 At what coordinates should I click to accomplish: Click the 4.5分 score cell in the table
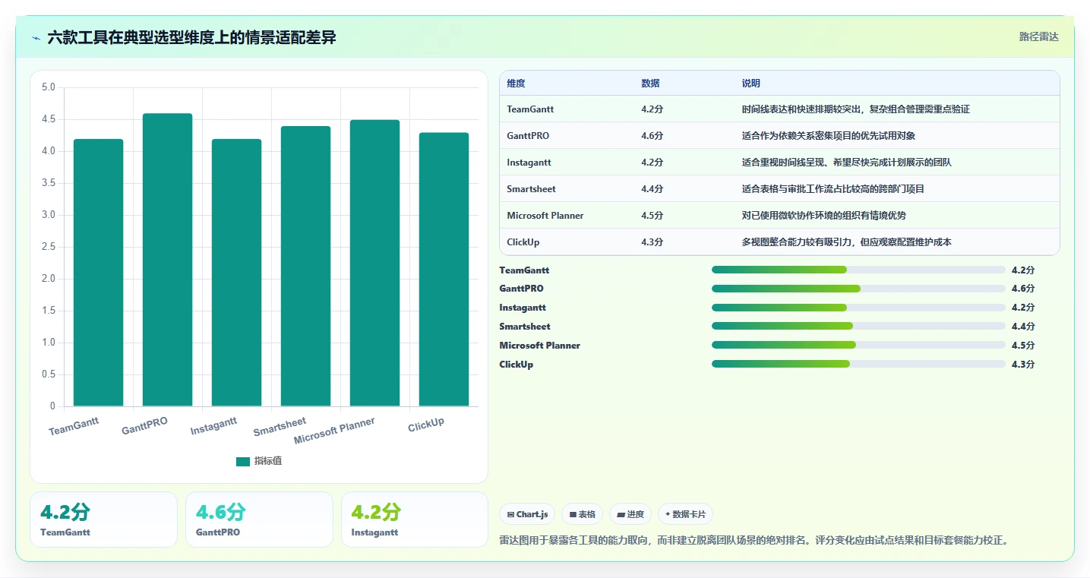[x=652, y=216]
